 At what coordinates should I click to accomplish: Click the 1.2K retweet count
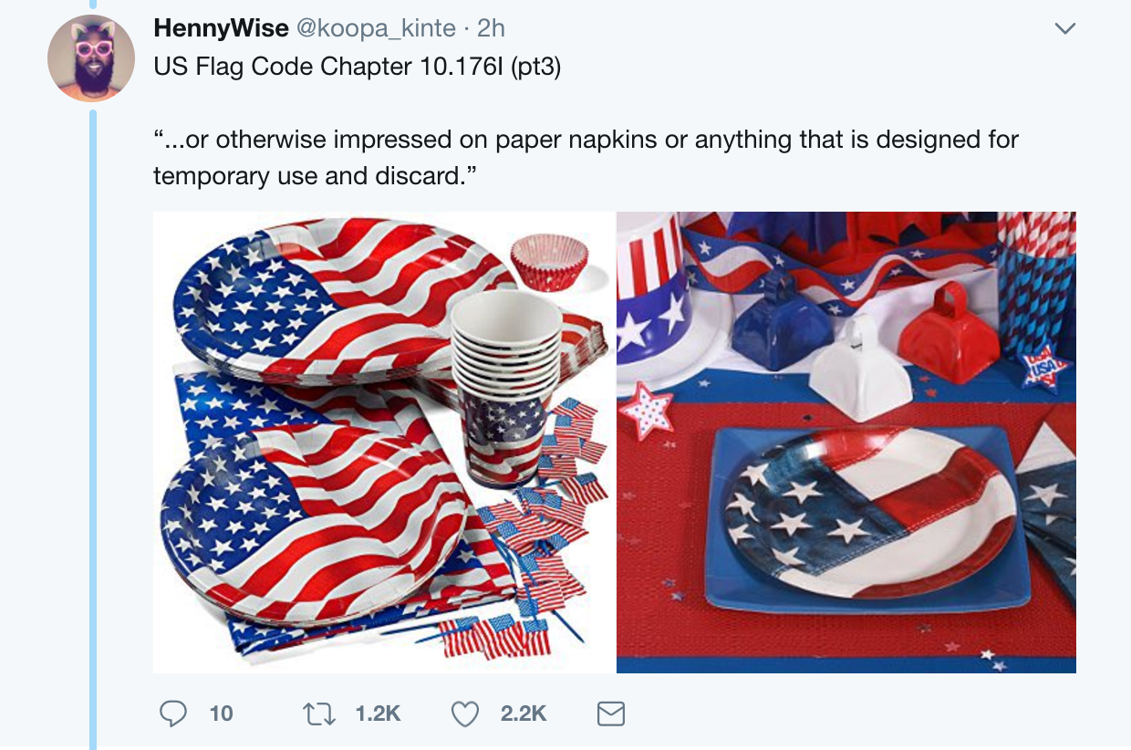tap(379, 713)
